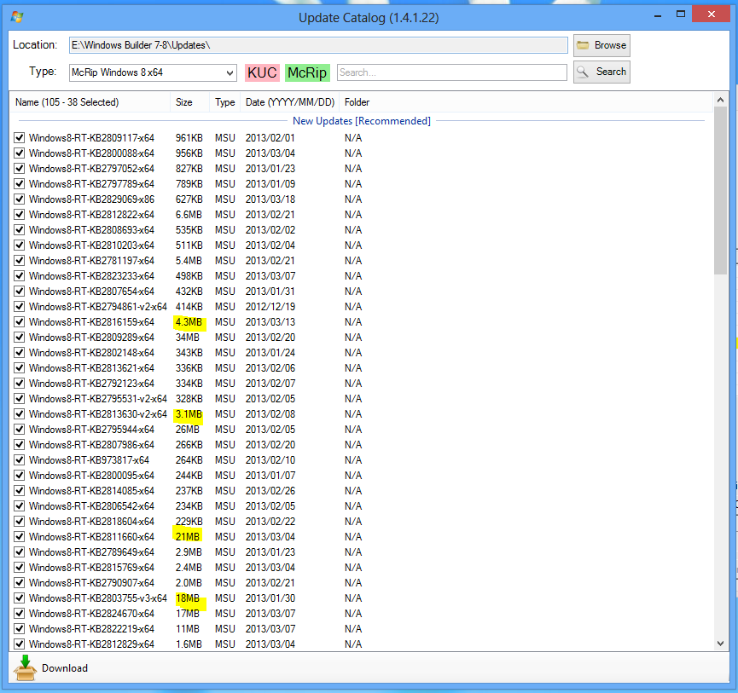Click the Search magnifier button

pyautogui.click(x=601, y=72)
